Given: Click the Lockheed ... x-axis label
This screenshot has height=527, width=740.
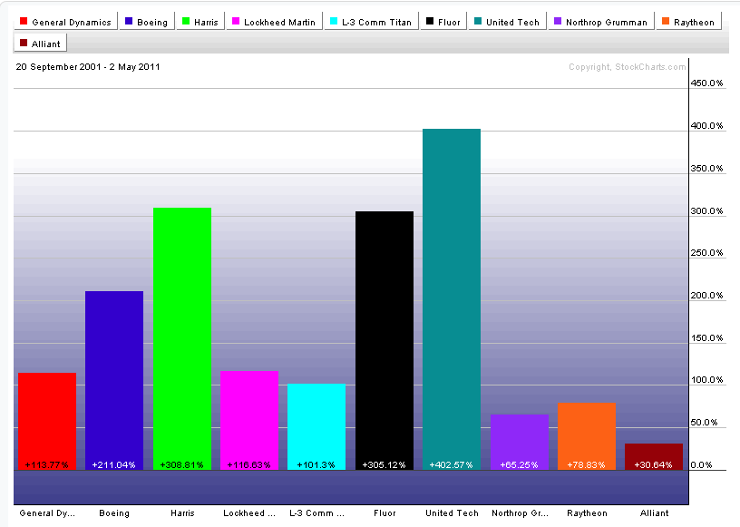Looking at the screenshot, I should click(249, 513).
